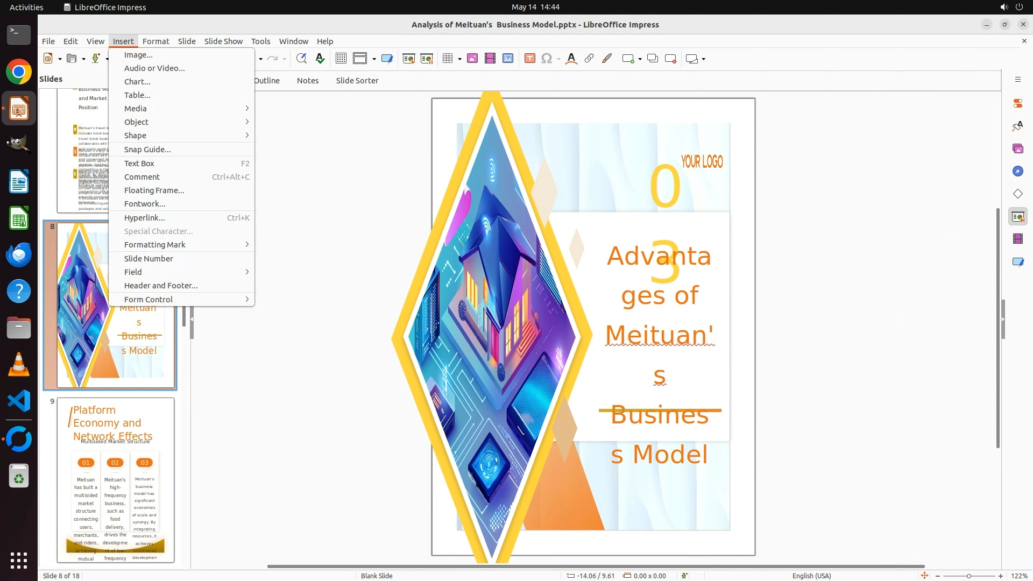Screen dimensions: 1033x581
Task: Click the Insert Image toolbar icon
Action: click(x=472, y=59)
